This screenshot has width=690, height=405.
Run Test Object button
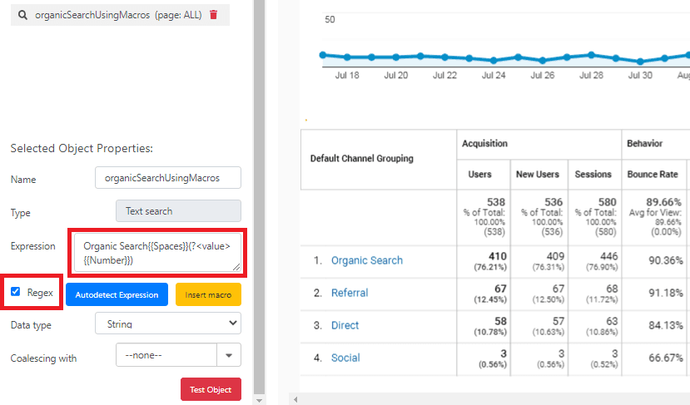(x=211, y=389)
